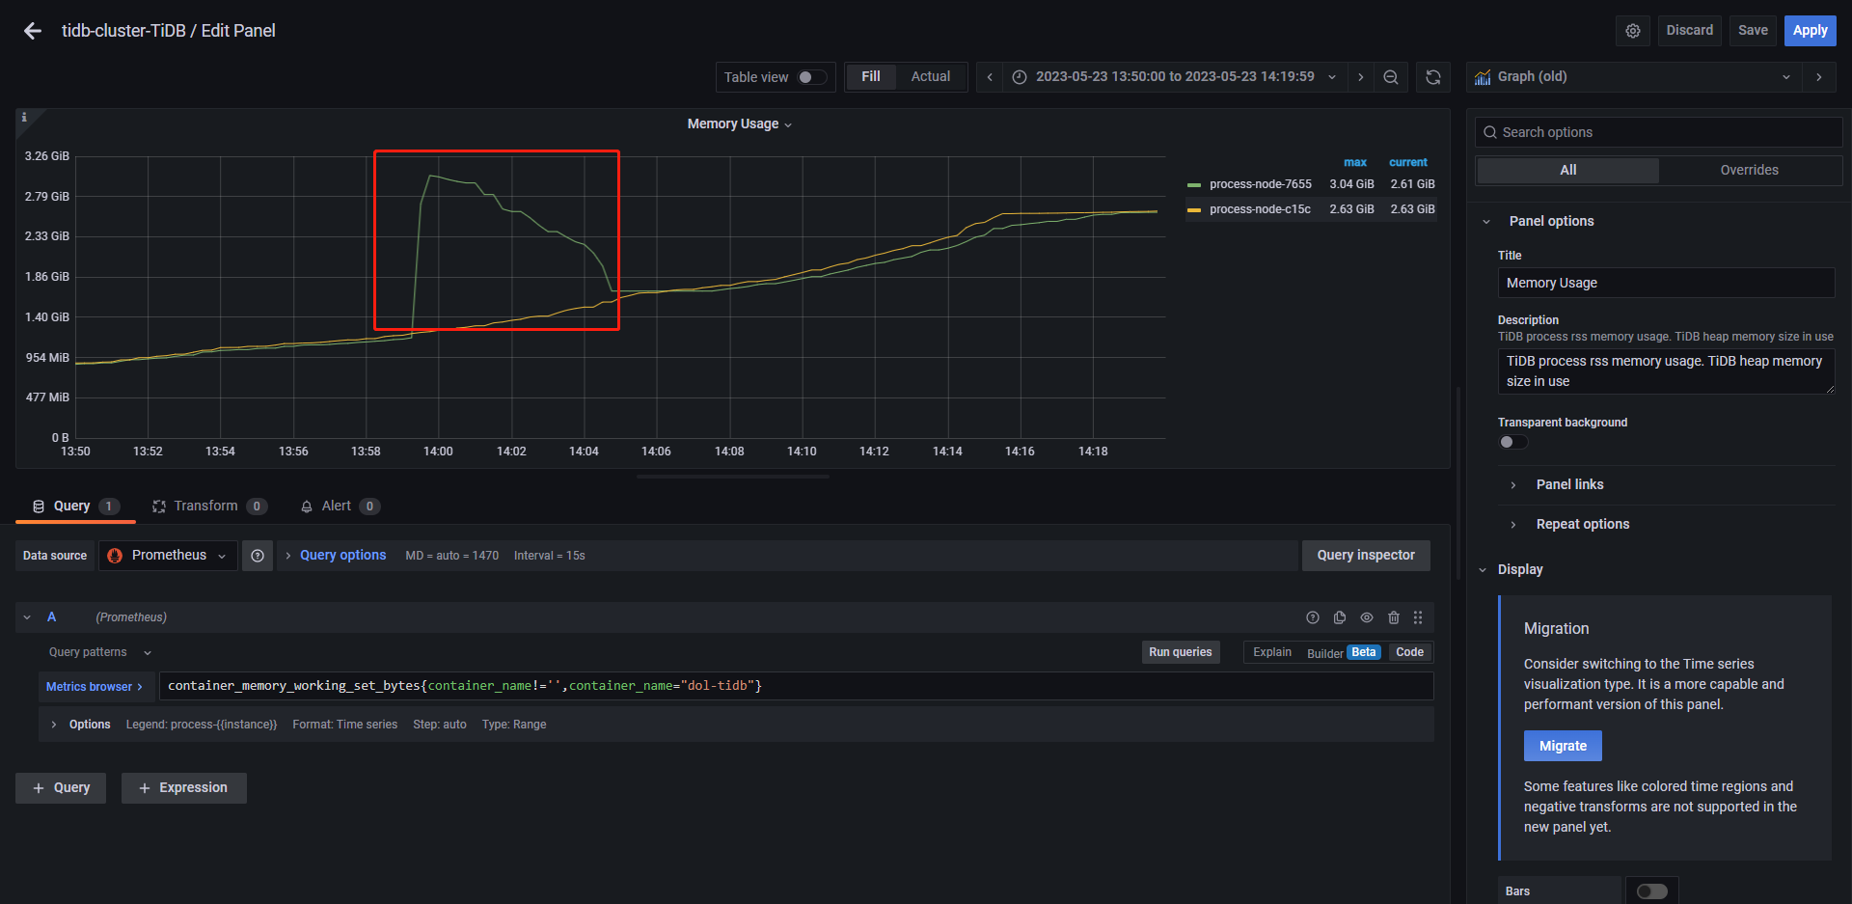Open the Prometheus data source dropdown
The height and width of the screenshot is (904, 1852).
pos(168,556)
